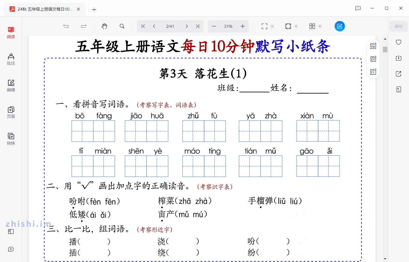Click the two-page layout icon

[x=312, y=26]
